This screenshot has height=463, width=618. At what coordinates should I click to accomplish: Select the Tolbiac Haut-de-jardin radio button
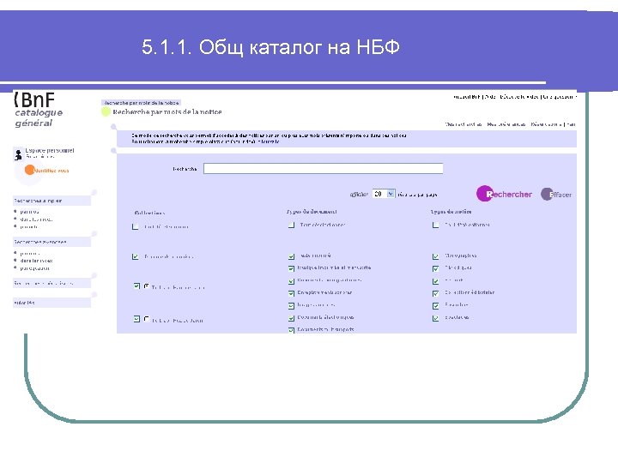pos(147,286)
